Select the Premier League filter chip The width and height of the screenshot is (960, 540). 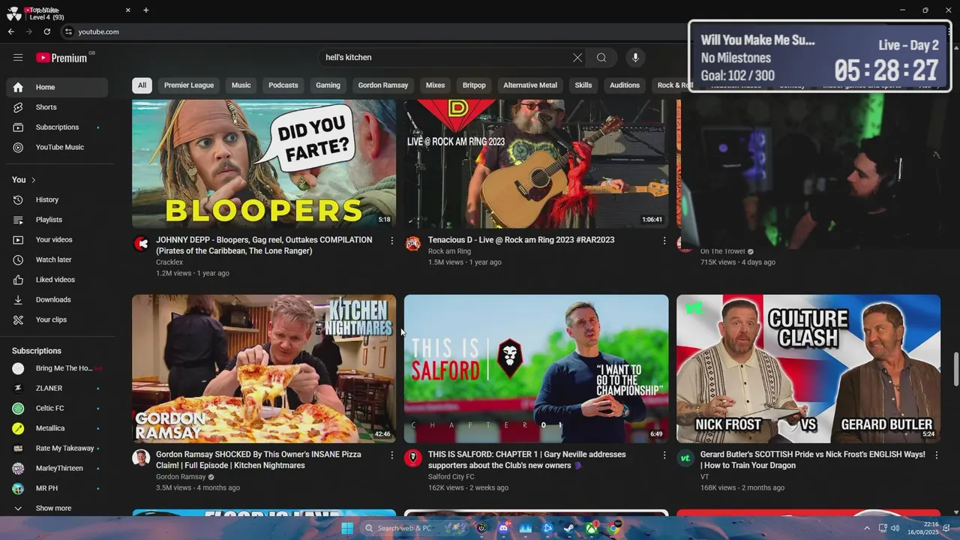[189, 85]
